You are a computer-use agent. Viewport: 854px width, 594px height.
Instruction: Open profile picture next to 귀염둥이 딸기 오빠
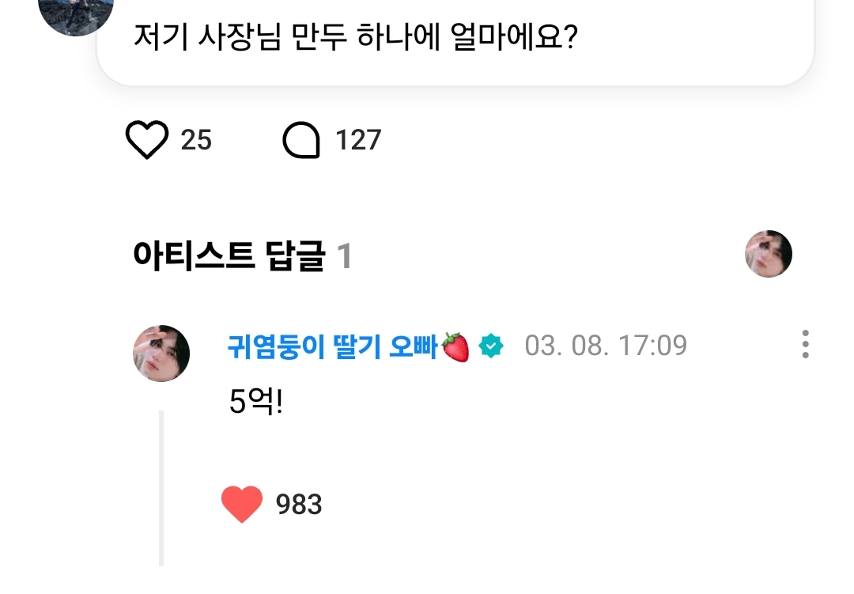161,354
